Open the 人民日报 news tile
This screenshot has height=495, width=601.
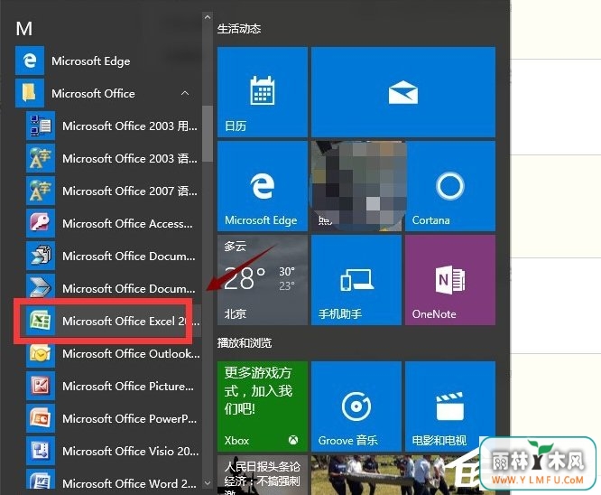[x=263, y=474]
